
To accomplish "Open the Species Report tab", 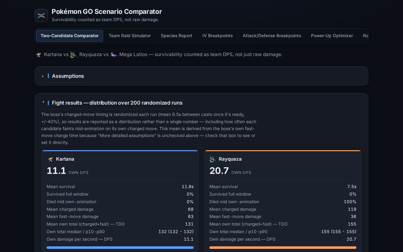I will pyautogui.click(x=177, y=36).
